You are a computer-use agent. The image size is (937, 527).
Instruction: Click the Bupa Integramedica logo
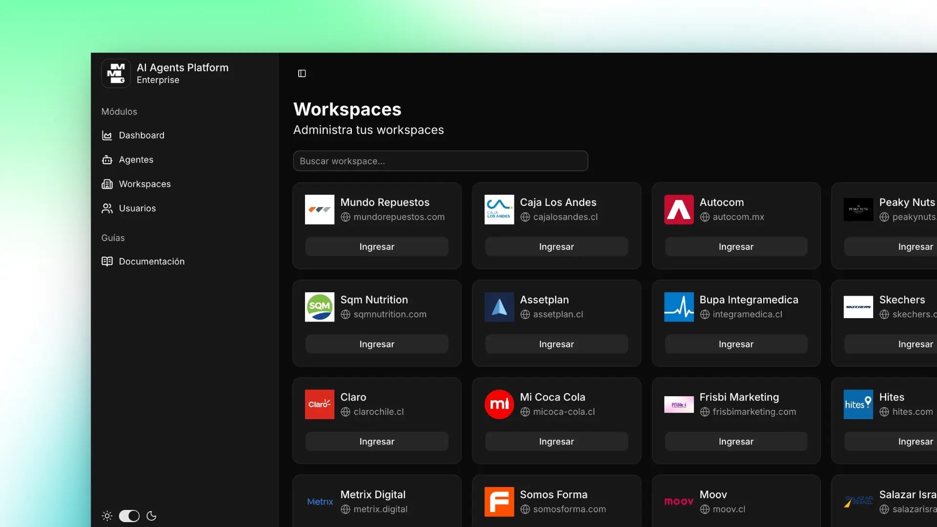[679, 307]
